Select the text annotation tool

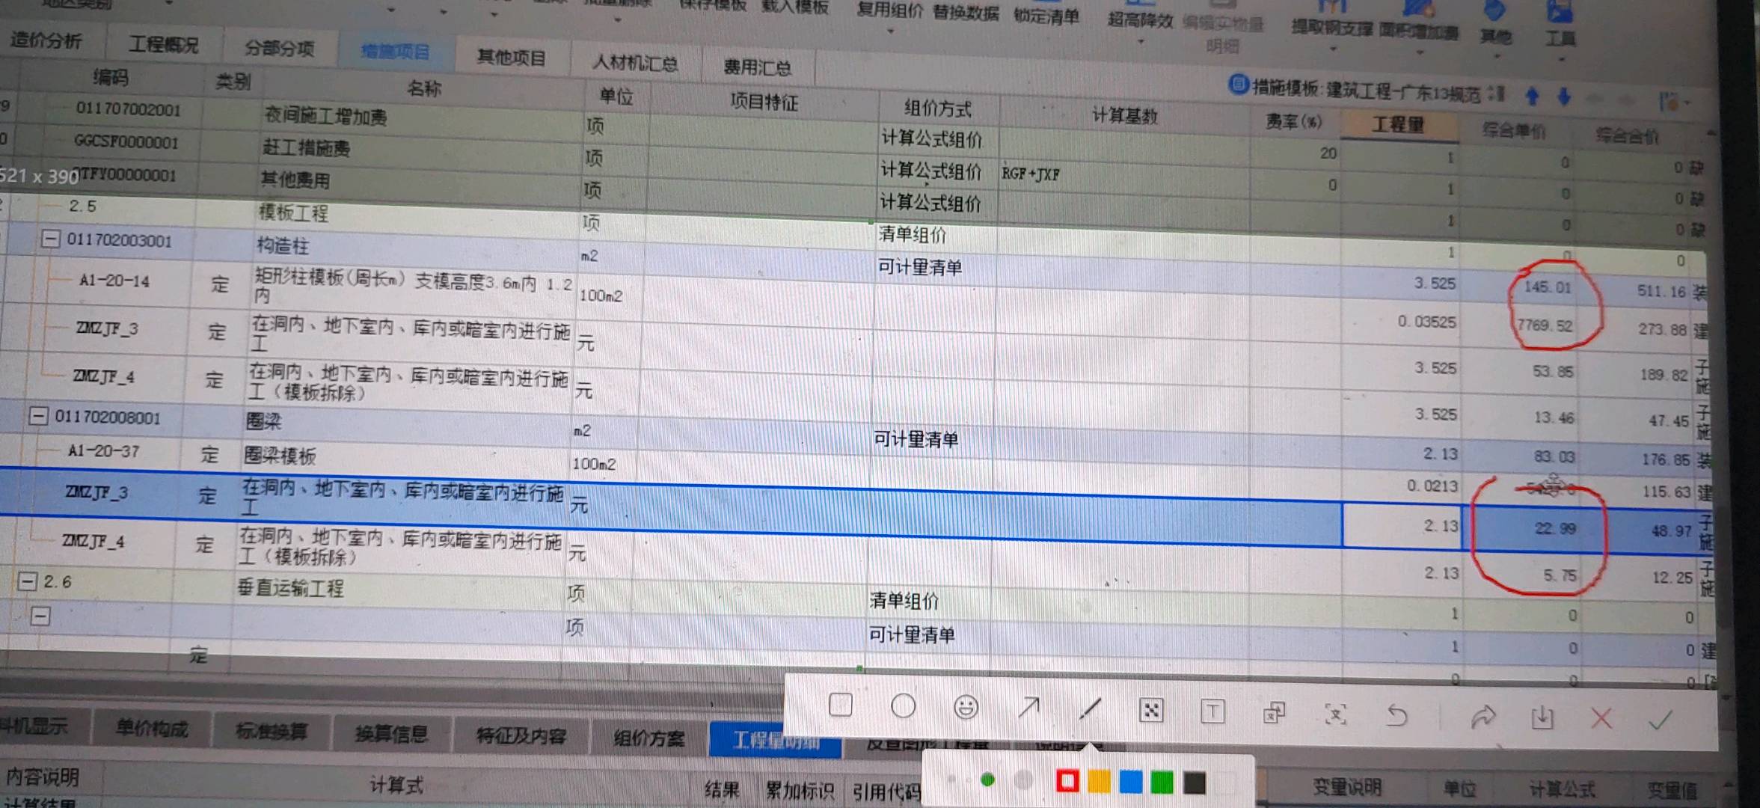click(1212, 711)
